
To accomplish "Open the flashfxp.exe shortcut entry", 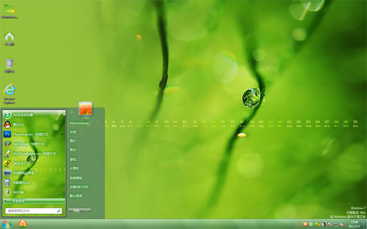I will tap(34, 144).
